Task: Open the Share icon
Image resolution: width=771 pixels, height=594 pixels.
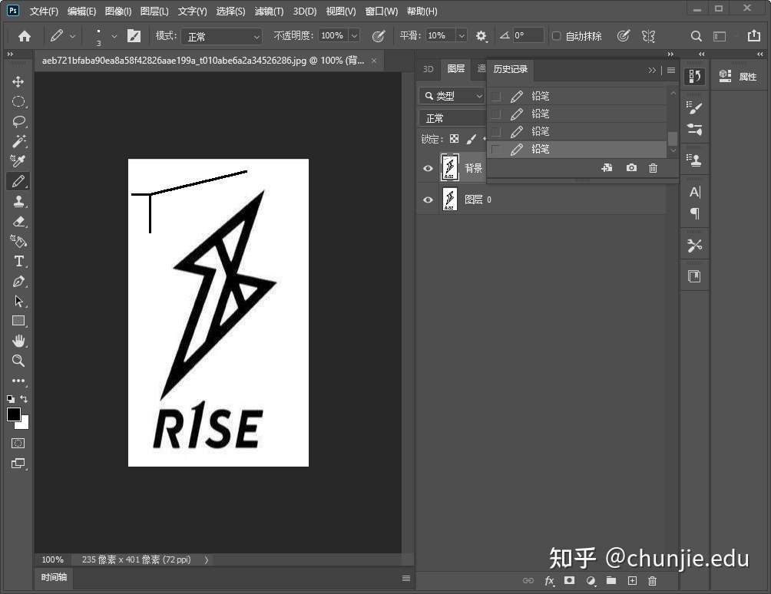Action: (x=753, y=35)
